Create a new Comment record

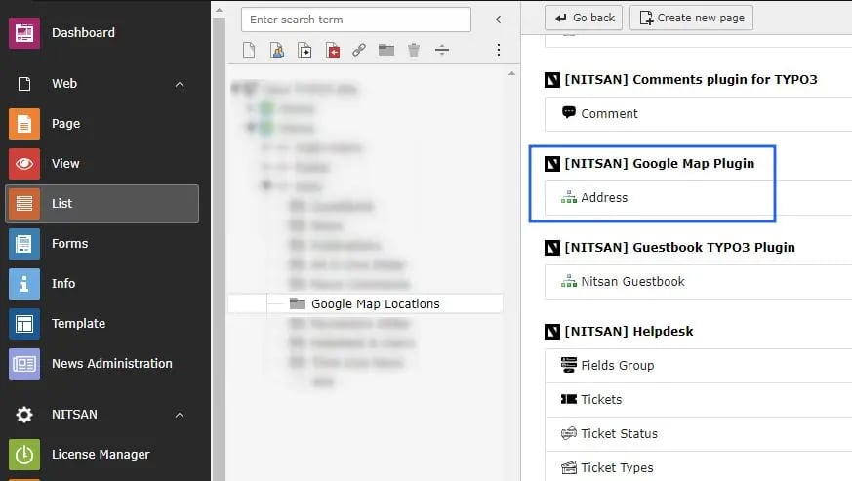coord(609,113)
